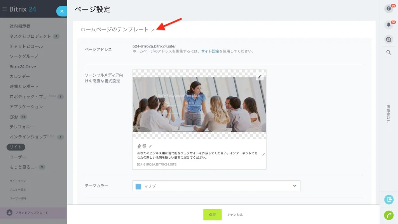
Task: Click the teal copy widget button
Action: coord(389,199)
